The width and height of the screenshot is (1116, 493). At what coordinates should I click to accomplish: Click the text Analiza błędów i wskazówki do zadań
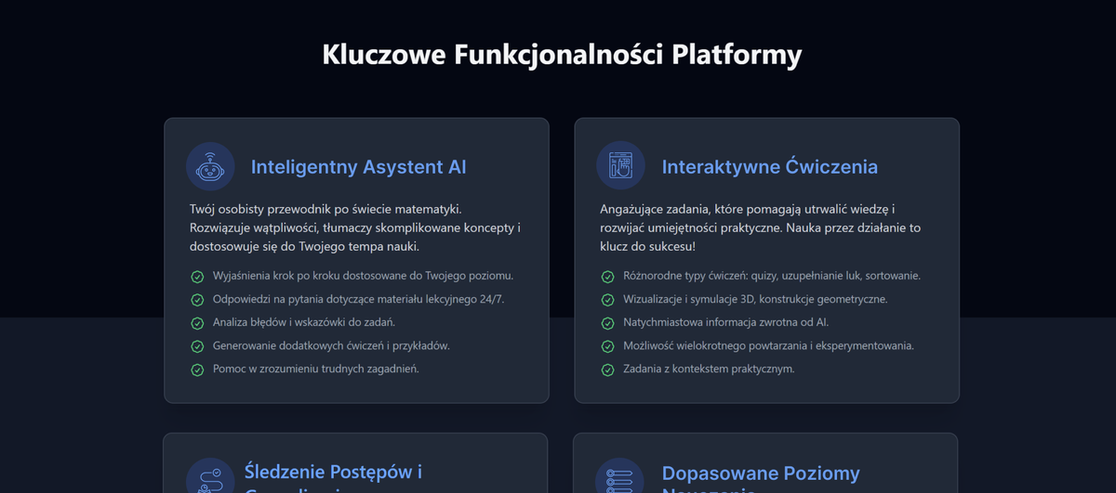click(304, 322)
